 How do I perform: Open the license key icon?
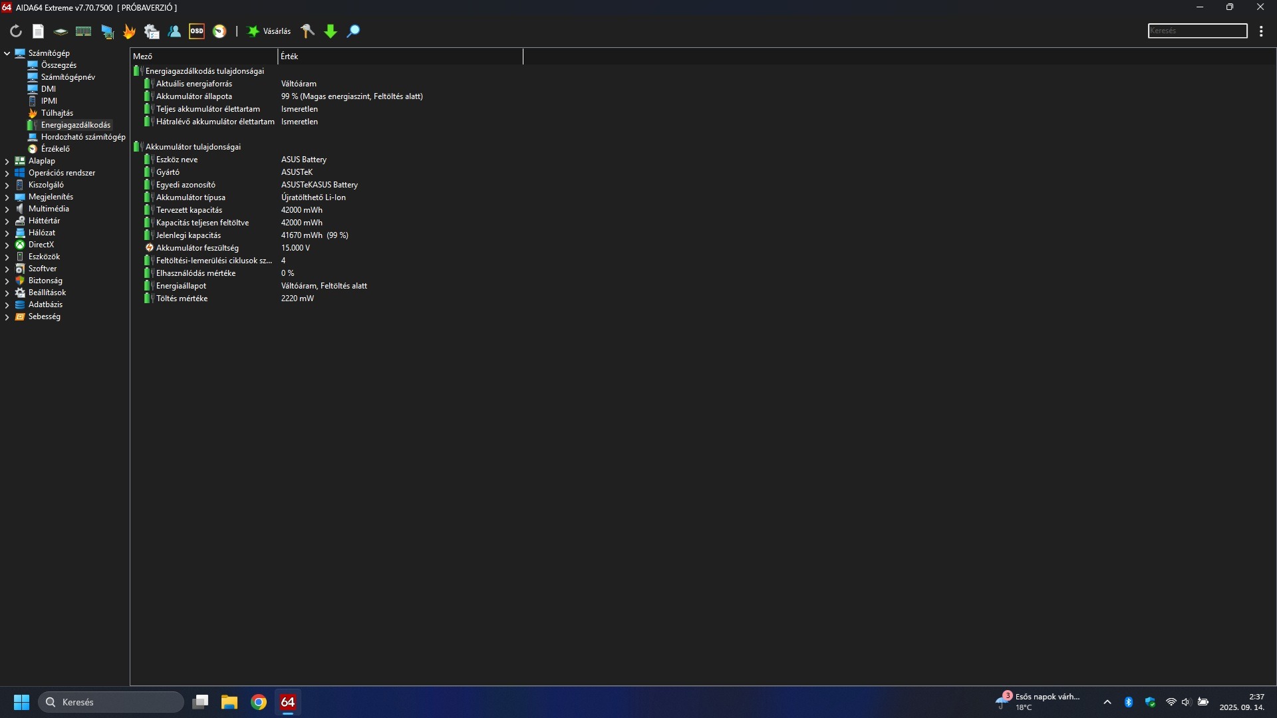click(x=307, y=31)
